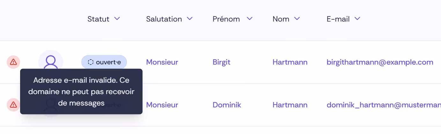Click Hartmann surname in Birgit's row

pyautogui.click(x=290, y=62)
